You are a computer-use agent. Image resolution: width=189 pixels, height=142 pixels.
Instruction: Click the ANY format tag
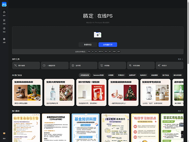[119, 51]
